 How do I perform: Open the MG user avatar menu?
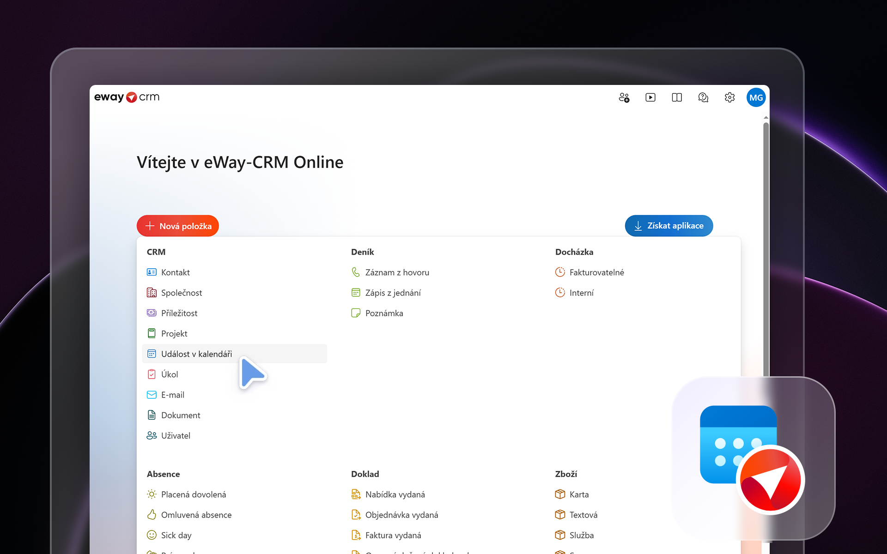coord(756,97)
